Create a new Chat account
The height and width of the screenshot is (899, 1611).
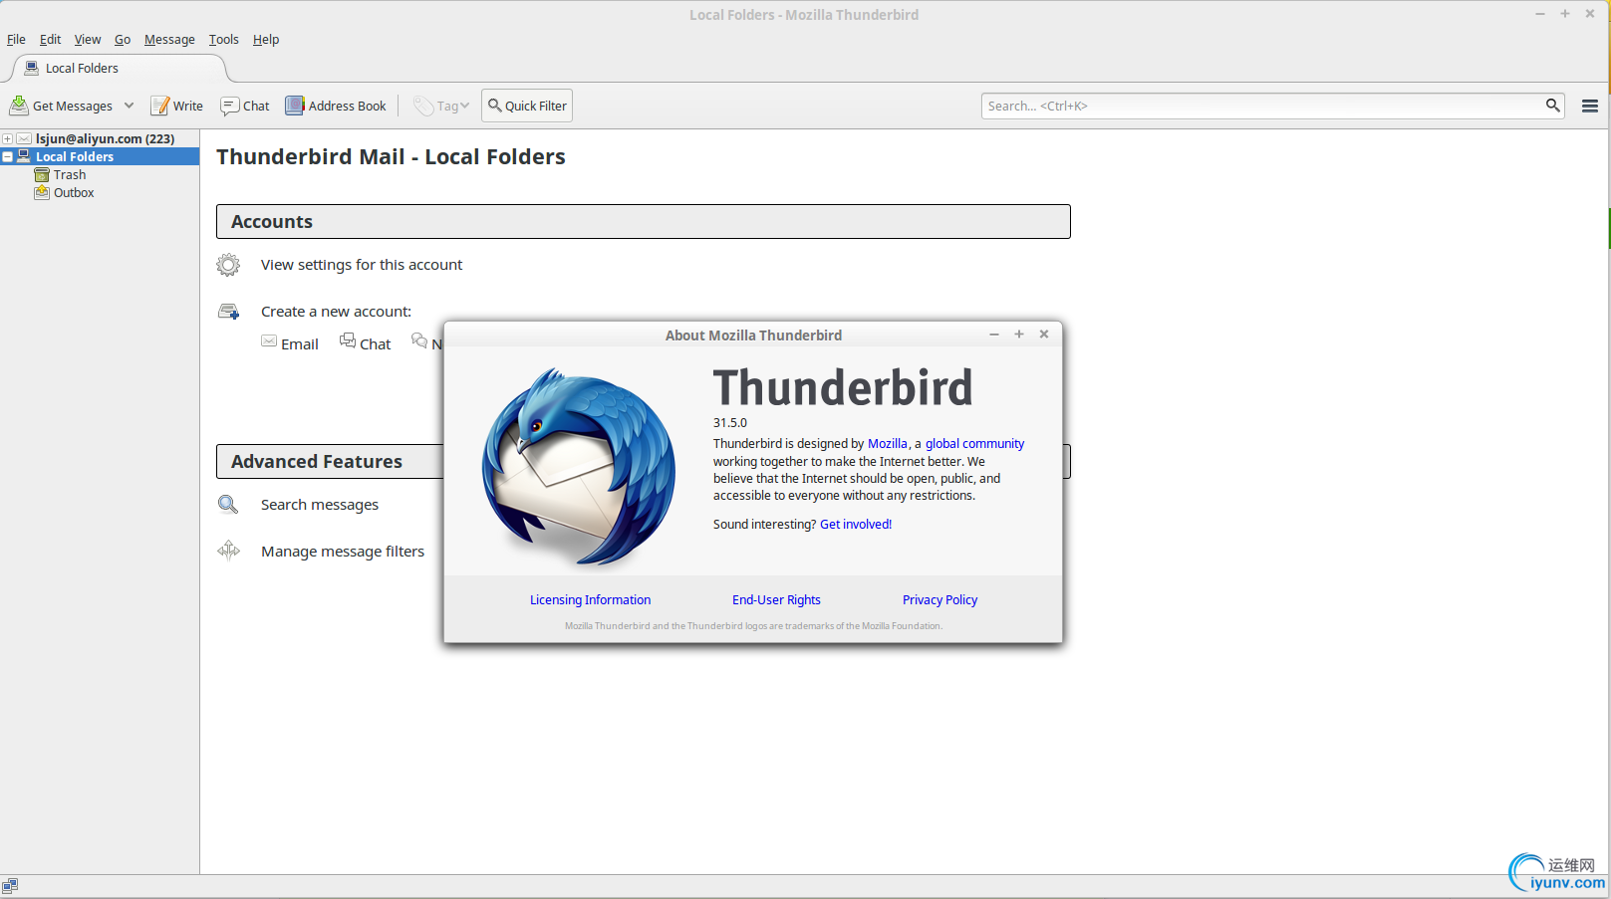365,343
